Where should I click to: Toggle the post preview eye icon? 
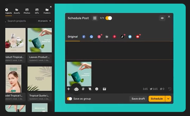[162, 18]
